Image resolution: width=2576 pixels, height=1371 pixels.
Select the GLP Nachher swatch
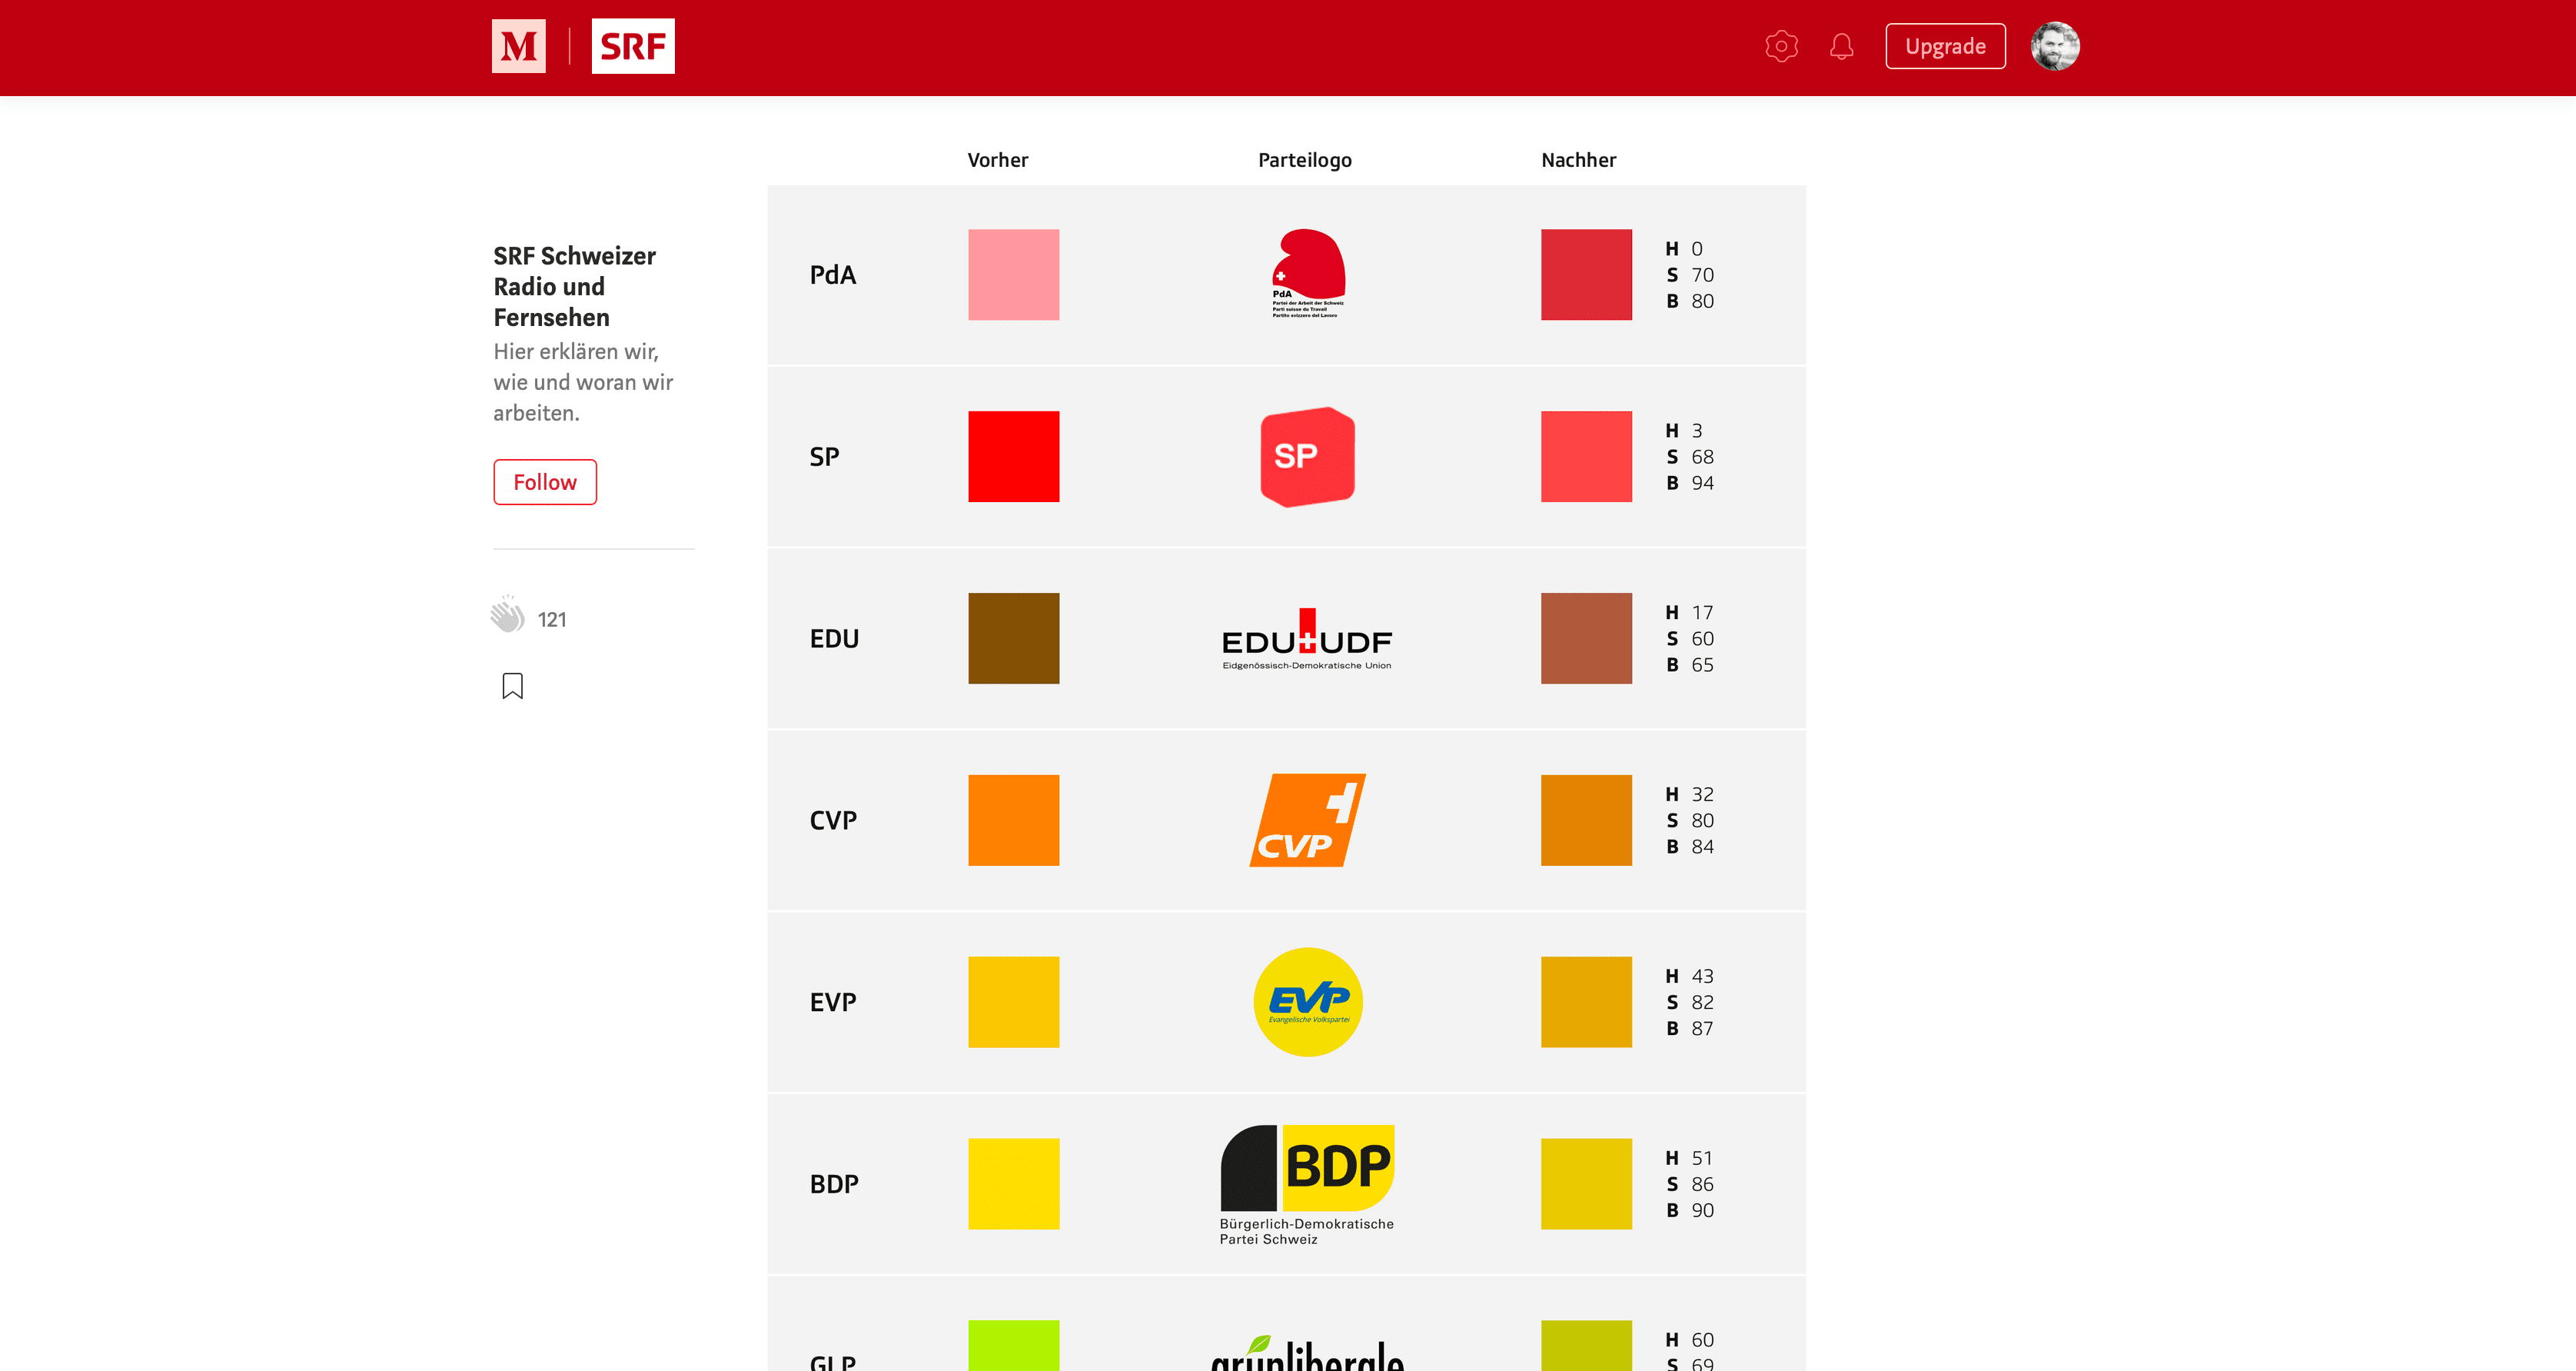[x=1586, y=1345]
